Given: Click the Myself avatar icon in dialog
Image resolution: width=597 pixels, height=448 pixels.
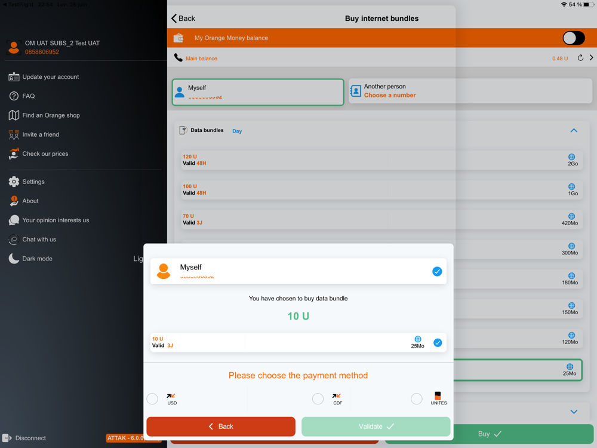Looking at the screenshot, I should tap(164, 271).
